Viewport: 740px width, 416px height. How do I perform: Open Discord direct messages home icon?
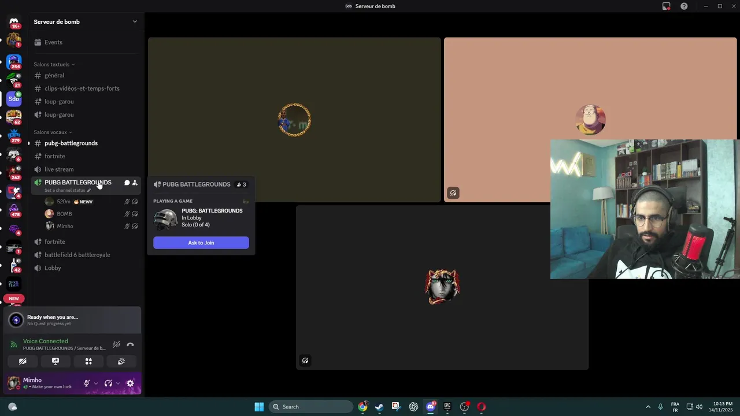click(x=14, y=21)
